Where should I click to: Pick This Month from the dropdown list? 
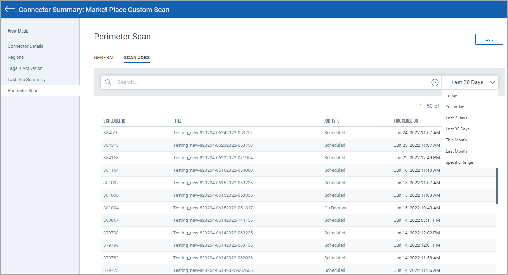click(456, 140)
